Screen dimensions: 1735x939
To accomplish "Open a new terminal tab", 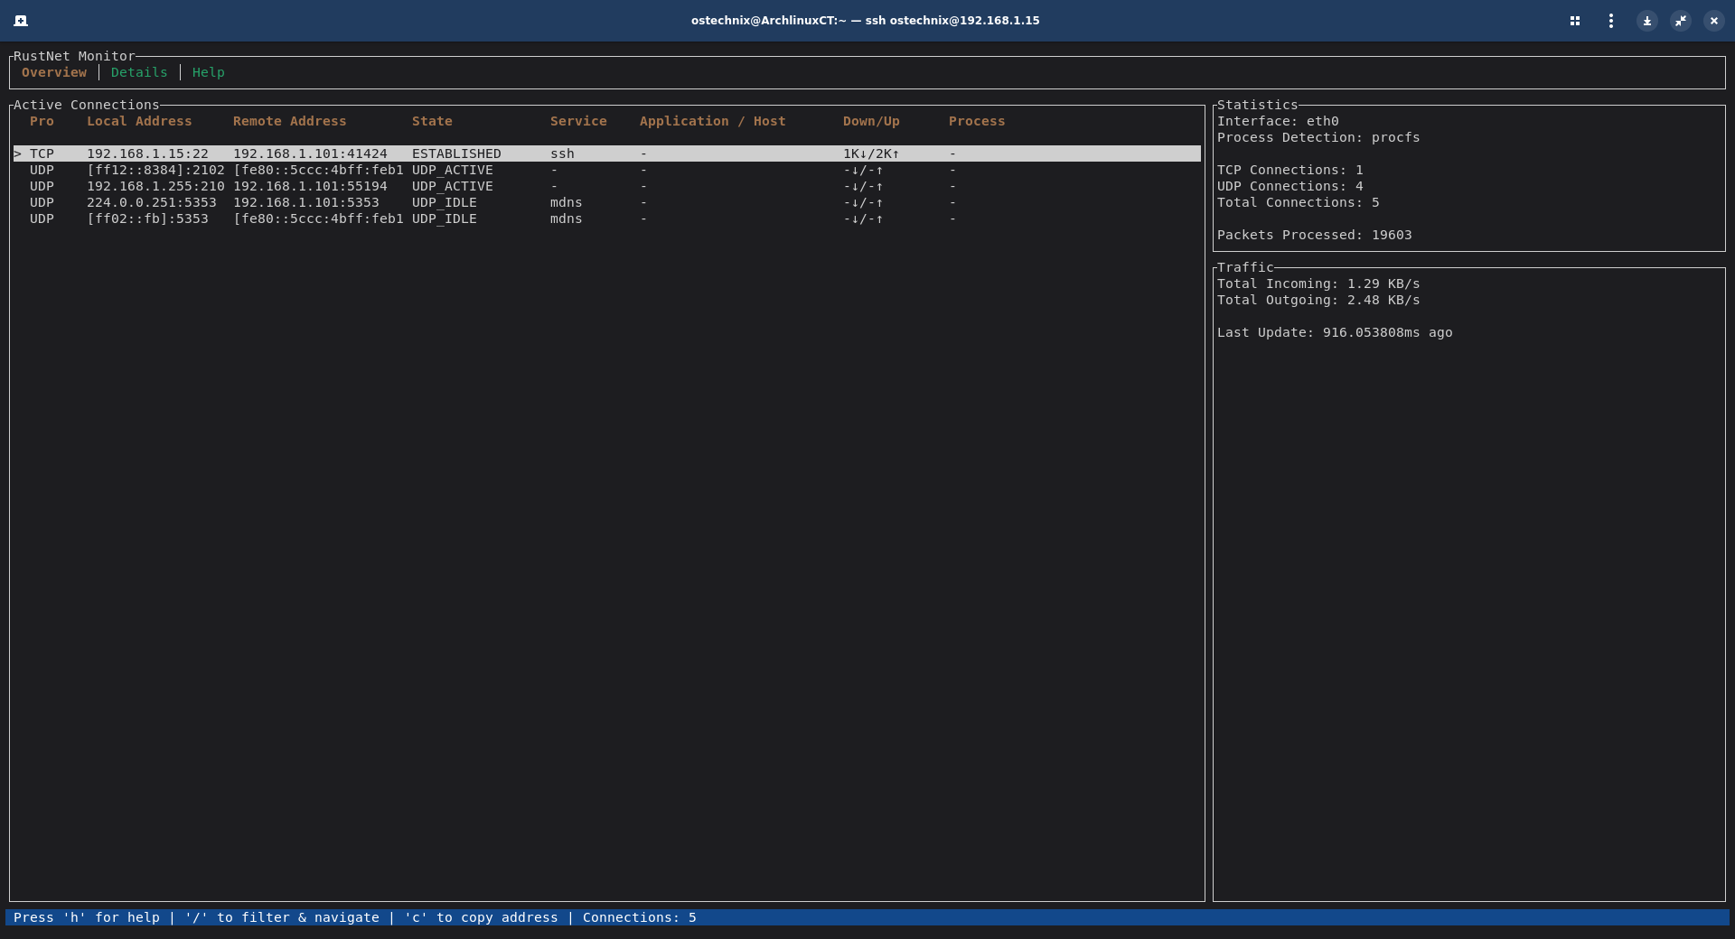I will click(21, 20).
